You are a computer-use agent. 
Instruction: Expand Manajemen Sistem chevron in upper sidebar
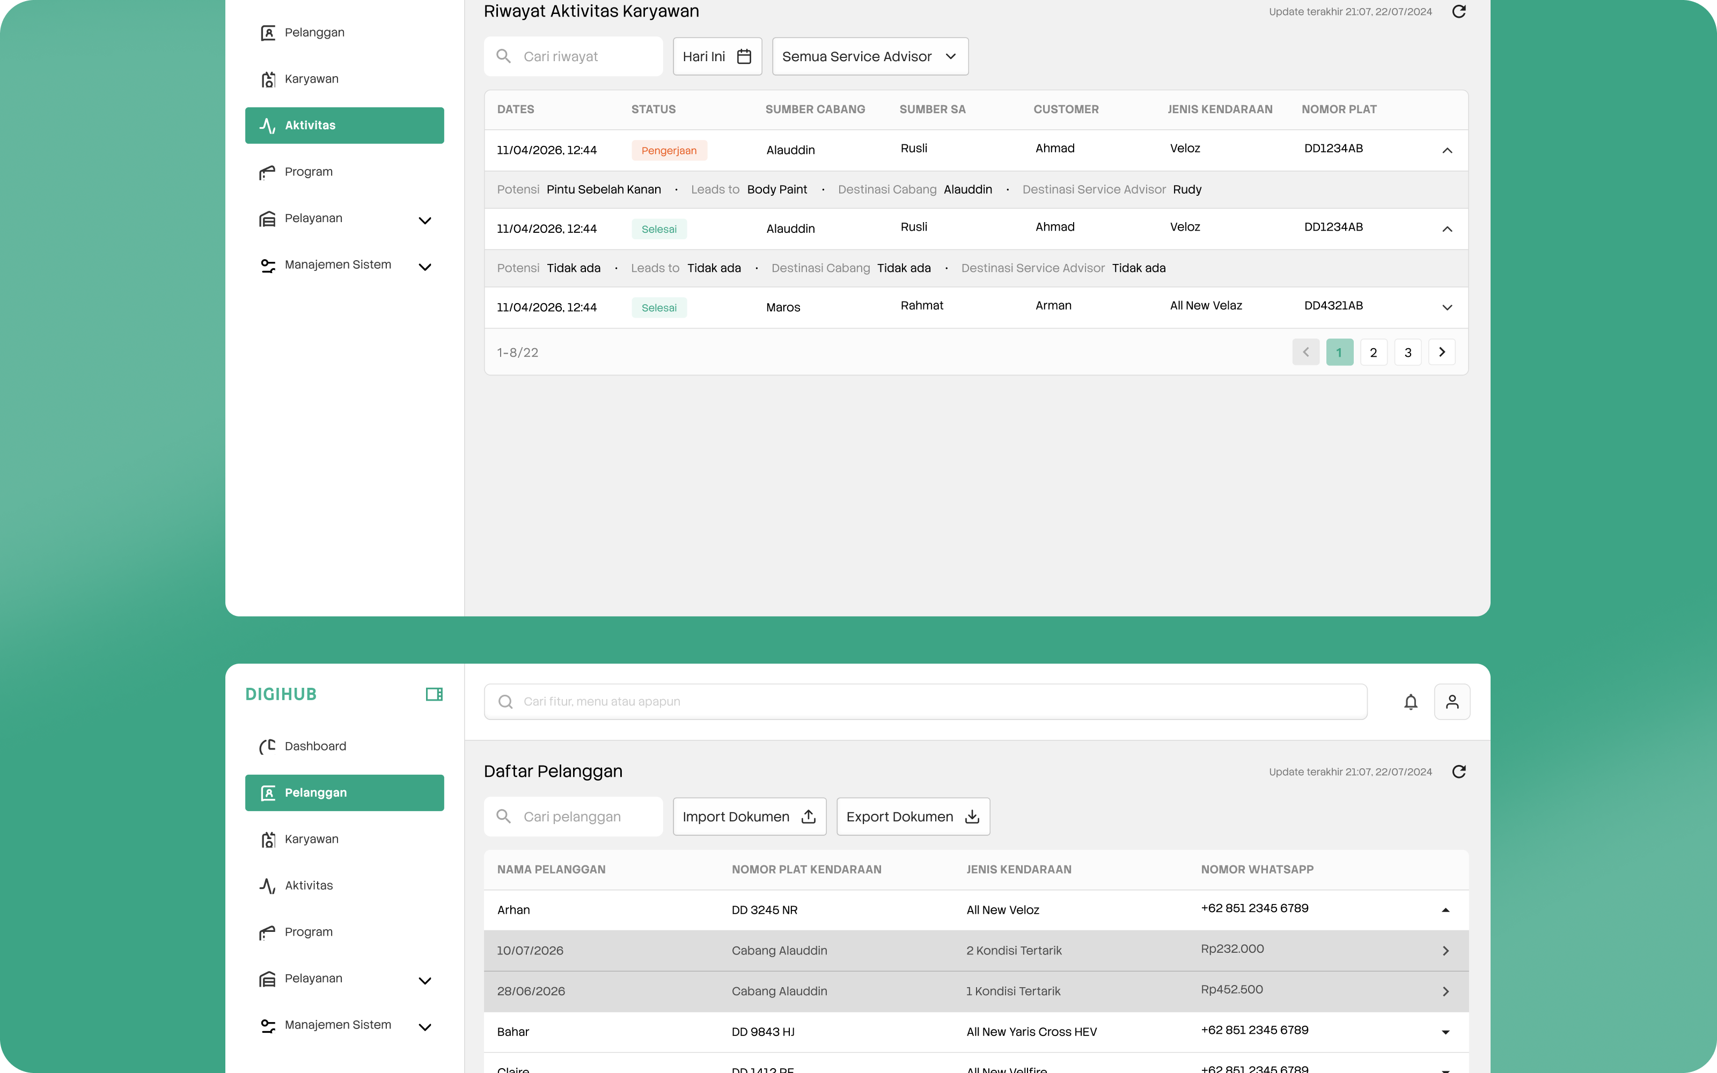tap(425, 267)
